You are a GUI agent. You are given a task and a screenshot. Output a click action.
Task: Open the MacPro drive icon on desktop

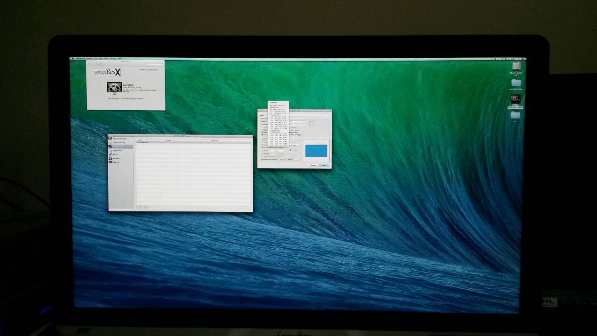tap(516, 66)
